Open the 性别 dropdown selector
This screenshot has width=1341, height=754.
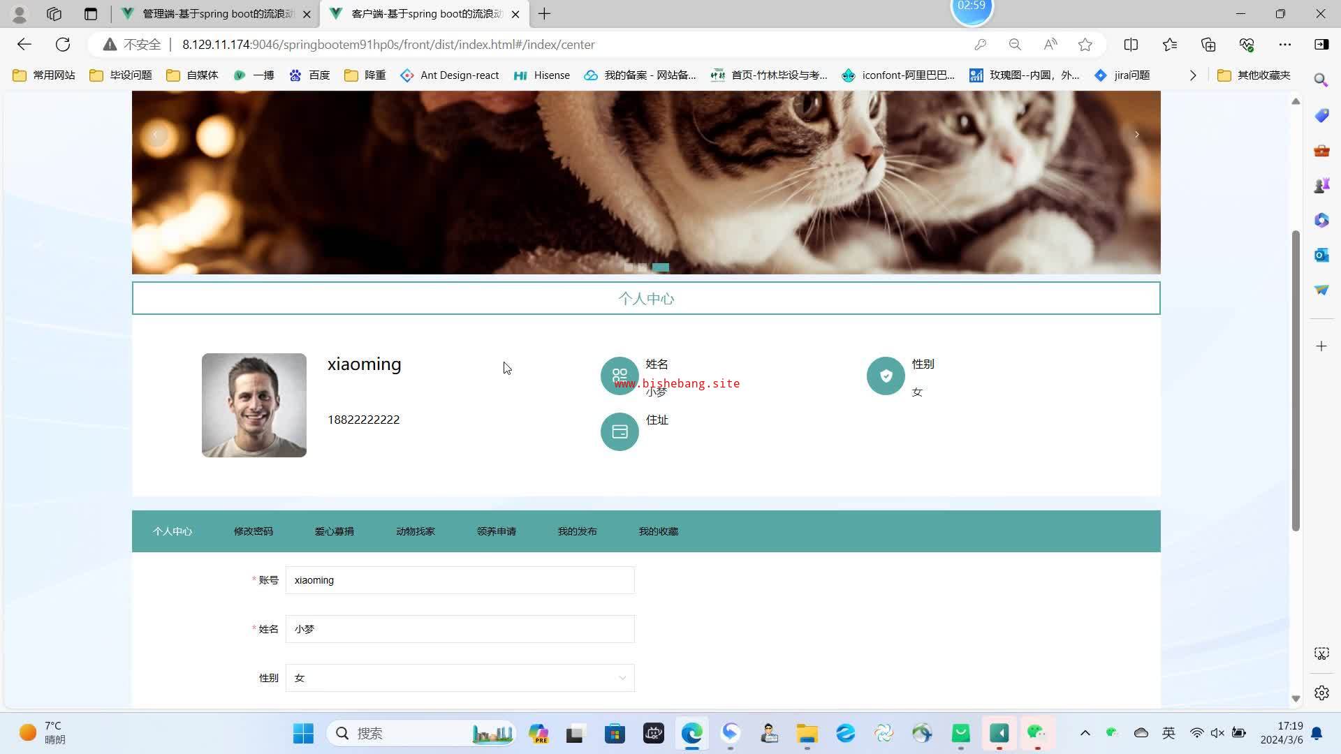click(x=460, y=678)
